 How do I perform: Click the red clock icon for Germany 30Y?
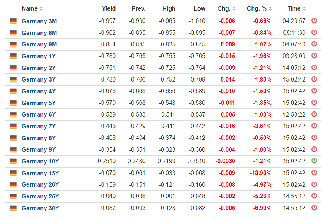click(x=314, y=208)
